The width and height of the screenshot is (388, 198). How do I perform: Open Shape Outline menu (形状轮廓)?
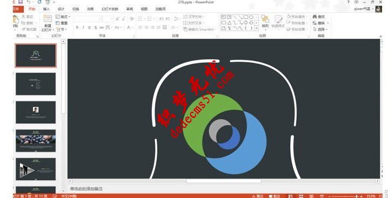297,23
